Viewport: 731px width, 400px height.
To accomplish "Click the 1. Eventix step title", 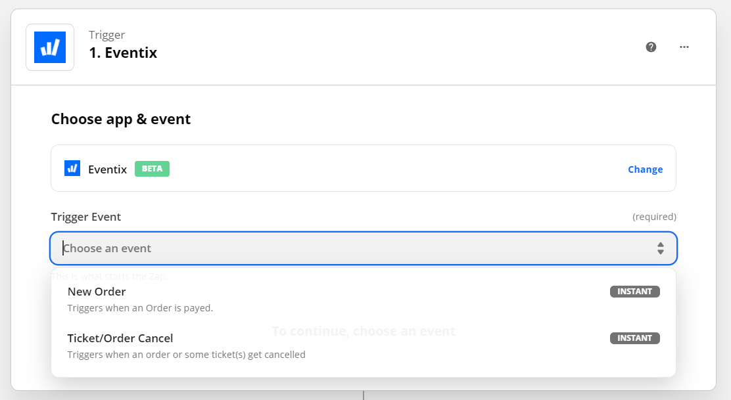I will [123, 53].
